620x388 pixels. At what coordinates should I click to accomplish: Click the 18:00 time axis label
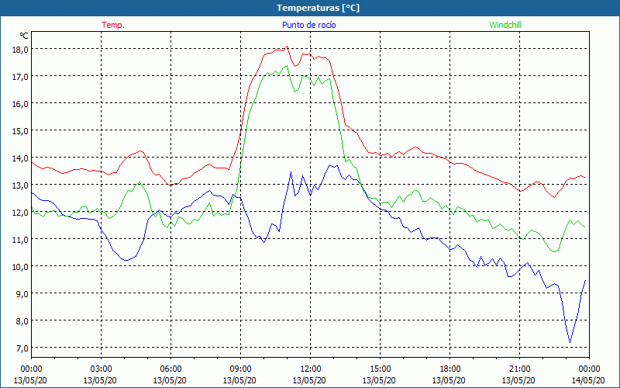(x=450, y=369)
